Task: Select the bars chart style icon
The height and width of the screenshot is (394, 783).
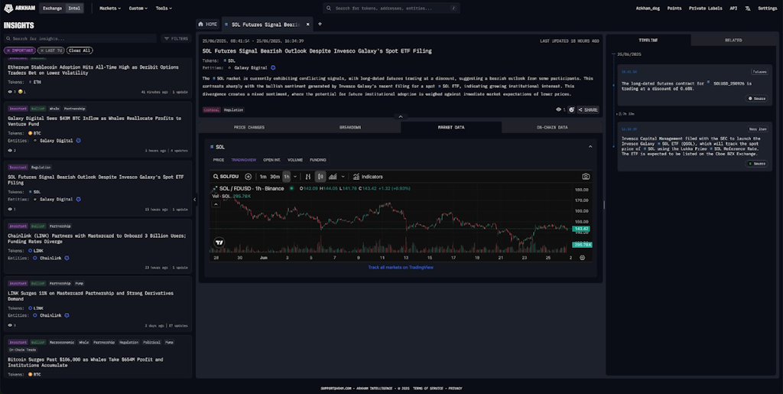Action: [308, 177]
